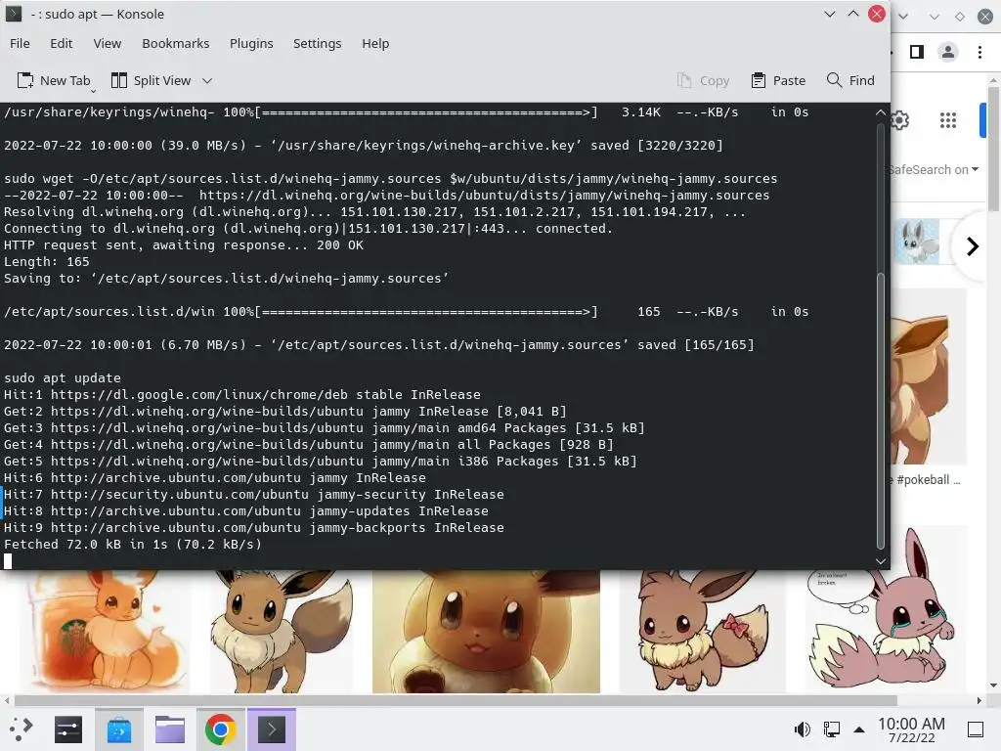
Task: Expand hidden system tray icons arrow
Action: 859,729
